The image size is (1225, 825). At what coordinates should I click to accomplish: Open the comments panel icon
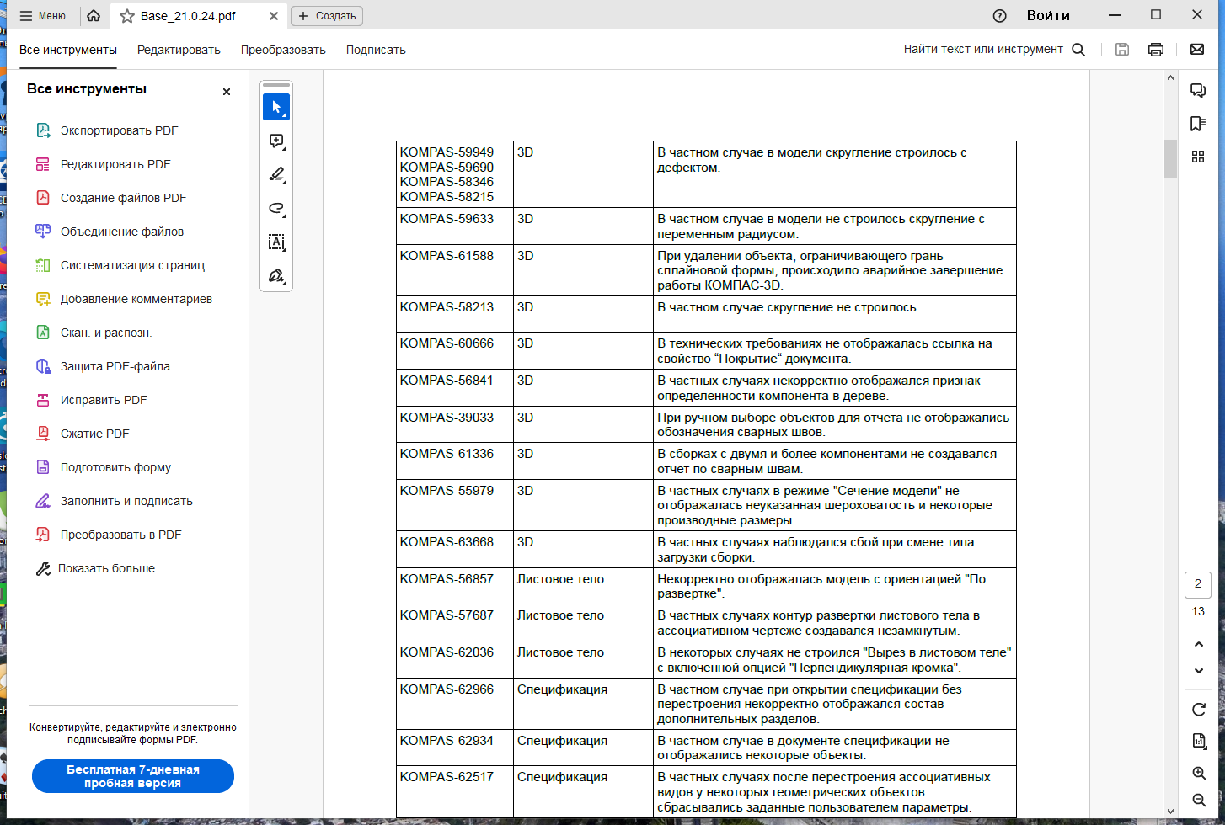pos(1197,90)
